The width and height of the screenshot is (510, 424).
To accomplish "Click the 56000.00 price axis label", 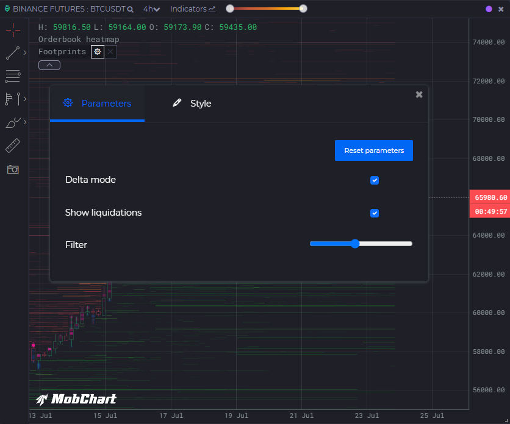I will 489,390.
